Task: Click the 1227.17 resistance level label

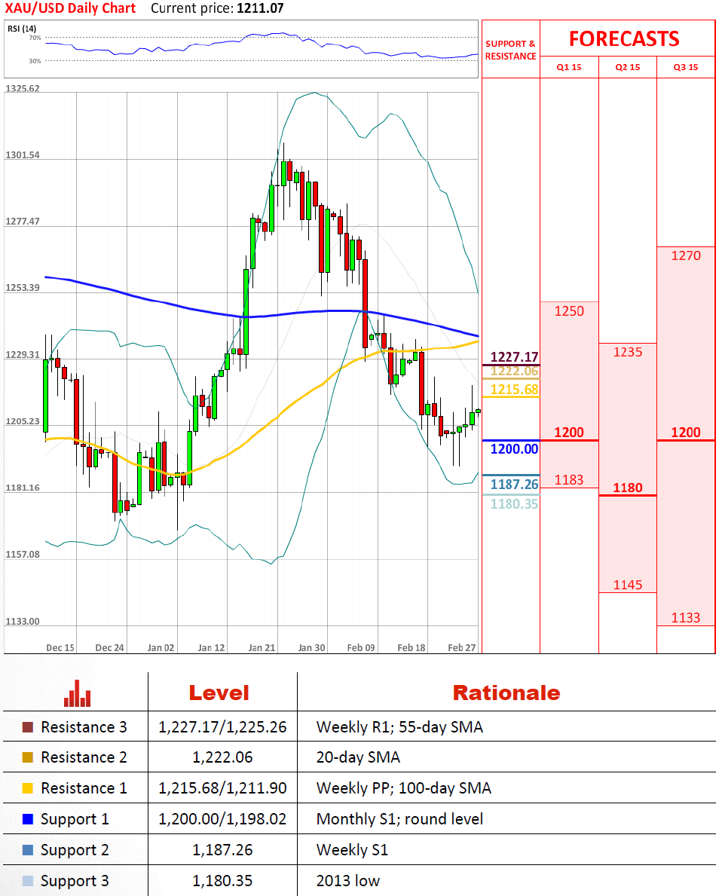Action: [x=515, y=357]
